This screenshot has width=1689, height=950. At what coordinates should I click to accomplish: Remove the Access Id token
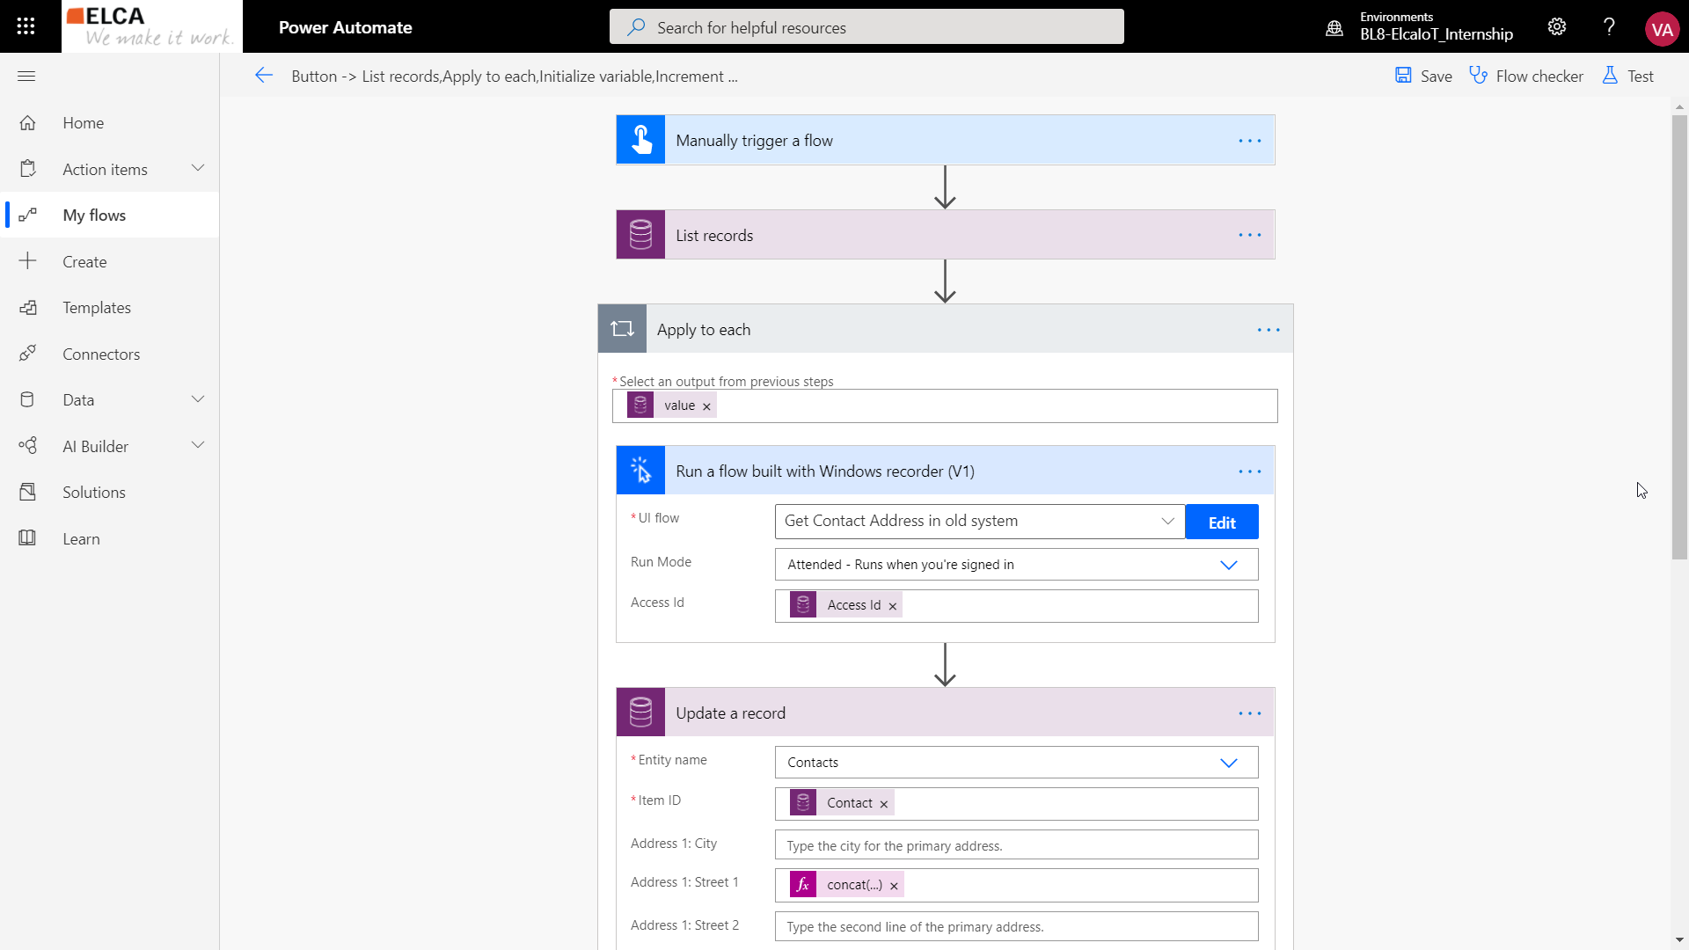892,606
